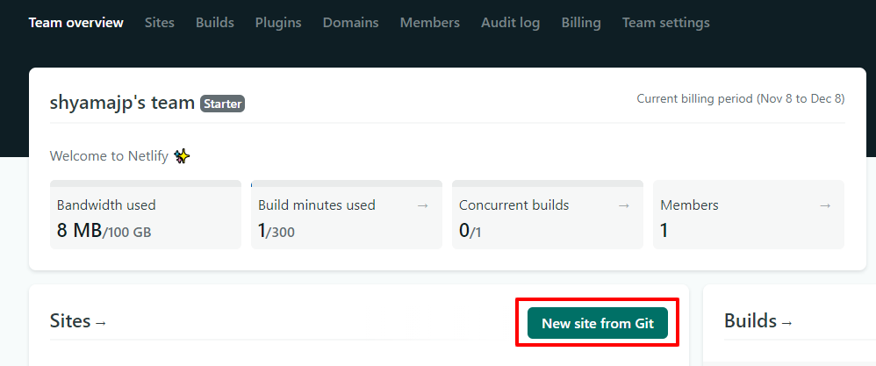The width and height of the screenshot is (876, 366).
Task: Click the Bandwidth used usage card
Action: coord(145,215)
